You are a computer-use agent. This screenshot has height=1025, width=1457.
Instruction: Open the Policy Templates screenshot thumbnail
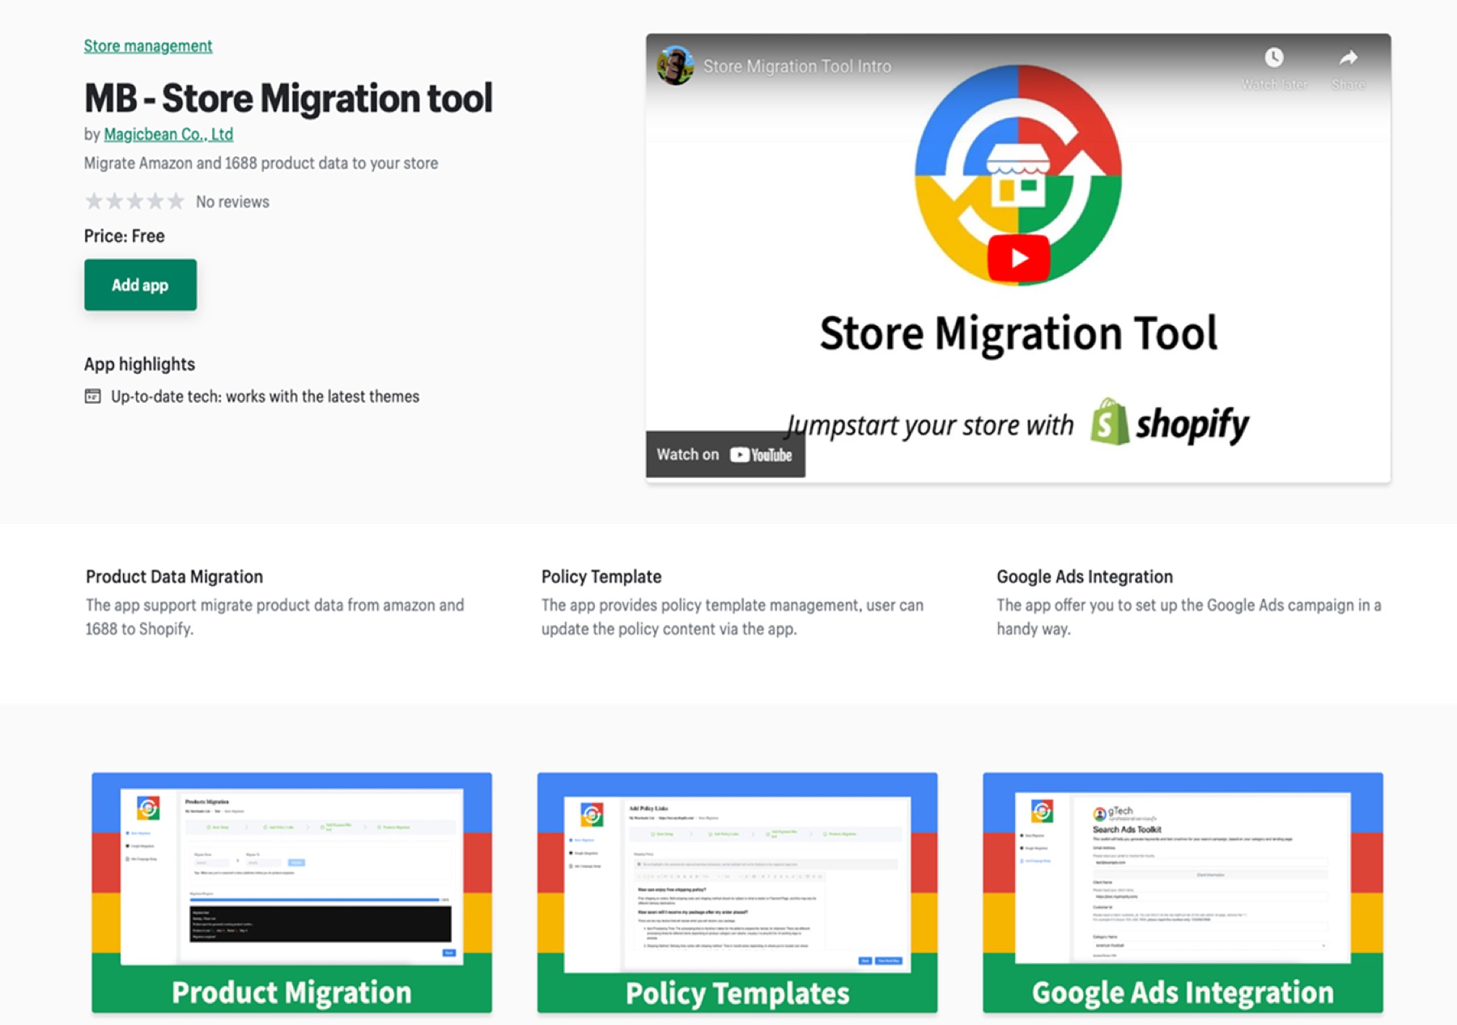tap(737, 892)
